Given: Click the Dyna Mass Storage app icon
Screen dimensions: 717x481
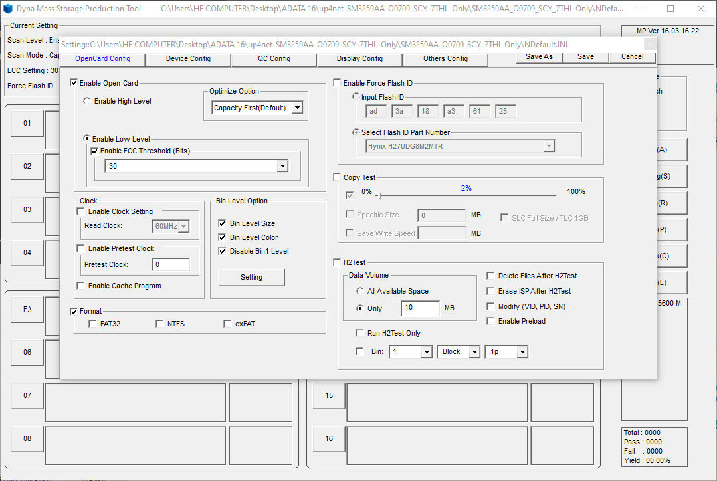Looking at the screenshot, I should pyautogui.click(x=8, y=9).
